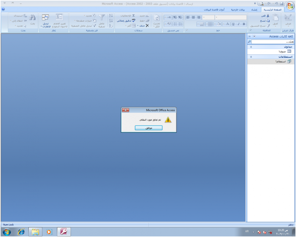Click the Office button orb
Viewport: 296px width, 237px height.
click(x=290, y=5)
